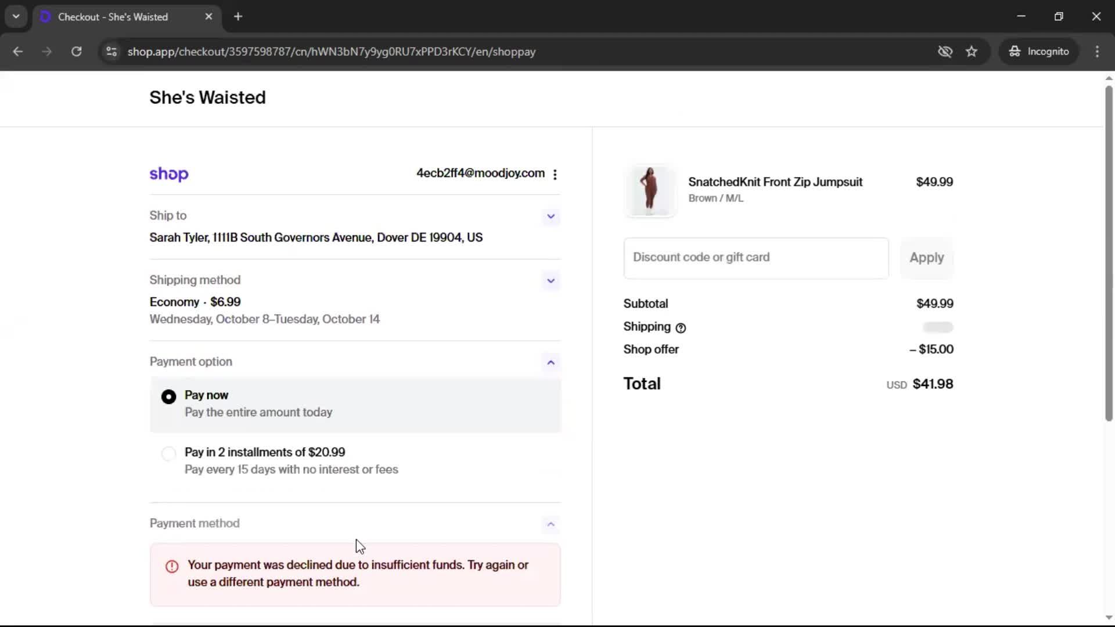
Task: Collapse the Payment option section
Action: [x=551, y=363]
